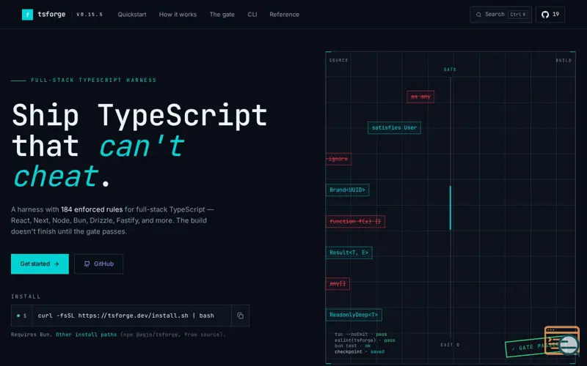Click the "eslint(tsforge) · pass" line
Viewport: 587px width, 366px height.
point(365,340)
